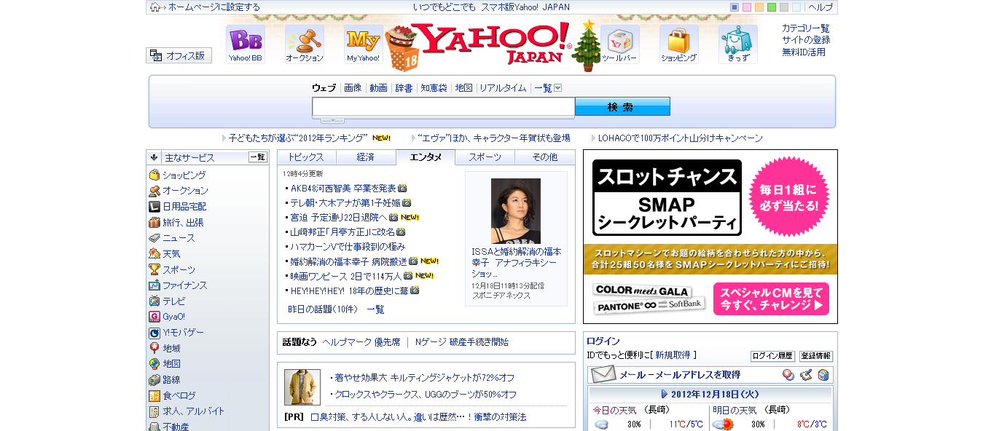
Task: Click sidebar 日用品宅配 icon
Action: (x=154, y=207)
